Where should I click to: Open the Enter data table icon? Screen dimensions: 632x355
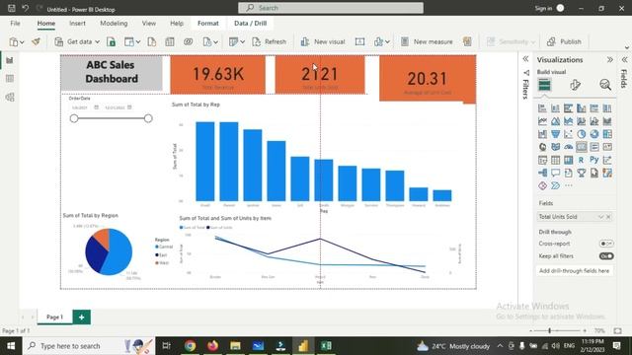coord(170,41)
